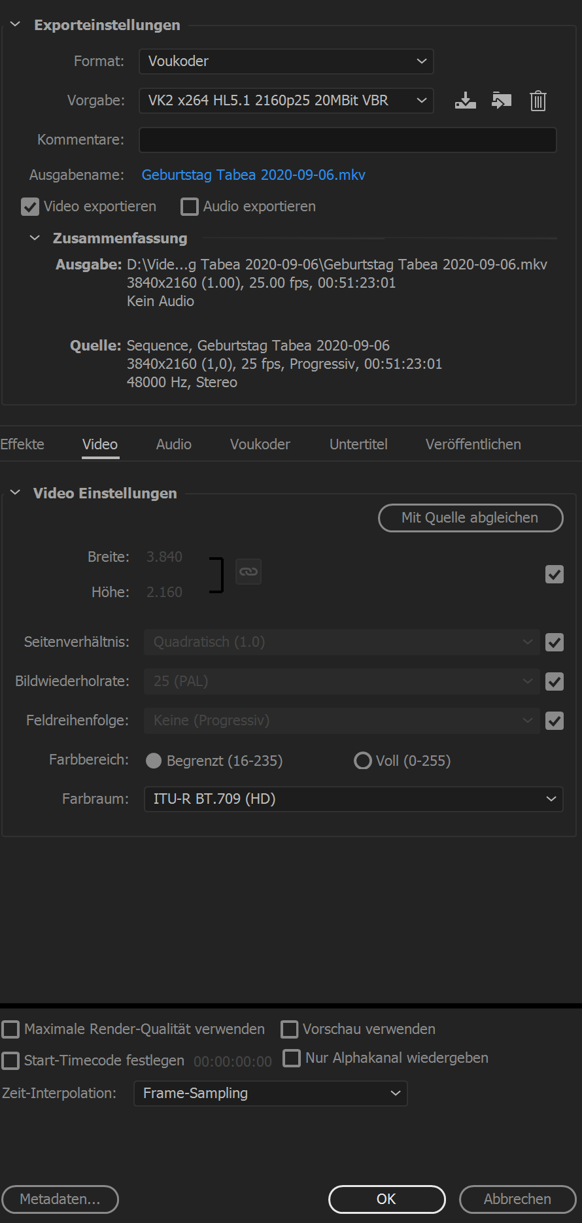Image resolution: width=582 pixels, height=1223 pixels.
Task: Uncheck the Video exportieren checkbox
Action: click(30, 207)
